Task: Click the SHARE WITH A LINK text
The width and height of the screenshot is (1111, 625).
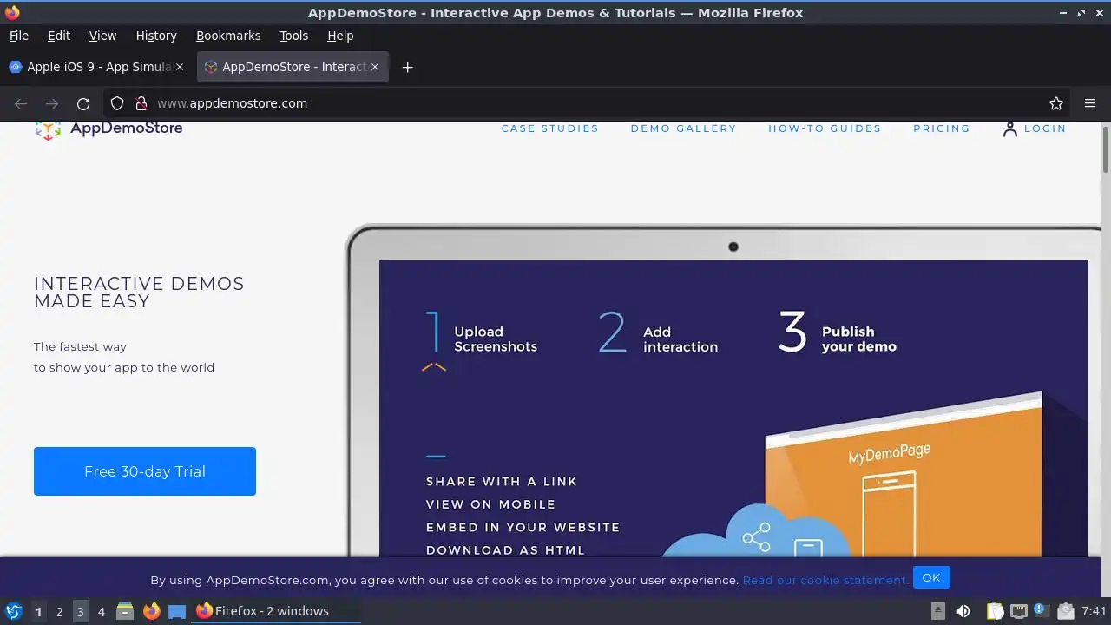Action: [502, 481]
